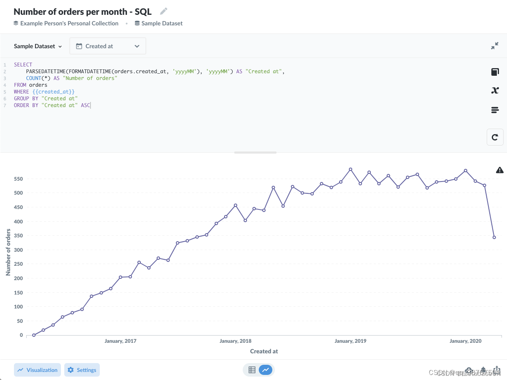Click the January, 2020 x-axis label
Screen dimensions: 507x380
pos(465,341)
